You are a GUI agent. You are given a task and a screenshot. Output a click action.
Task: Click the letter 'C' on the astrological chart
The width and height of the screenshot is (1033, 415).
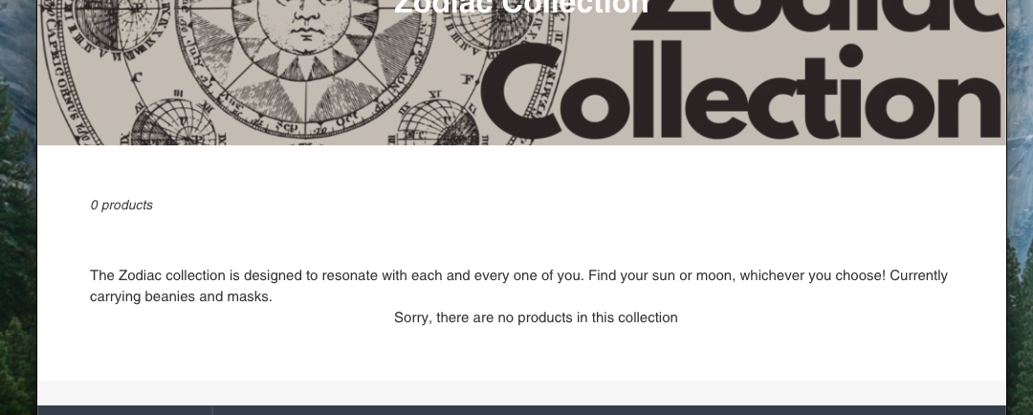pyautogui.click(x=137, y=77)
